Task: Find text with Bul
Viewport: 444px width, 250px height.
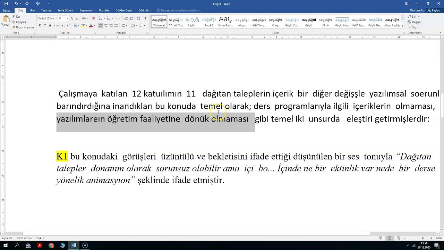Action: pos(412,17)
